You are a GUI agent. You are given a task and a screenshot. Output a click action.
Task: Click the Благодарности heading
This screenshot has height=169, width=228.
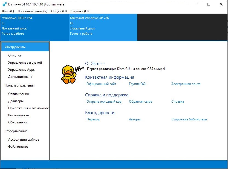(100, 113)
